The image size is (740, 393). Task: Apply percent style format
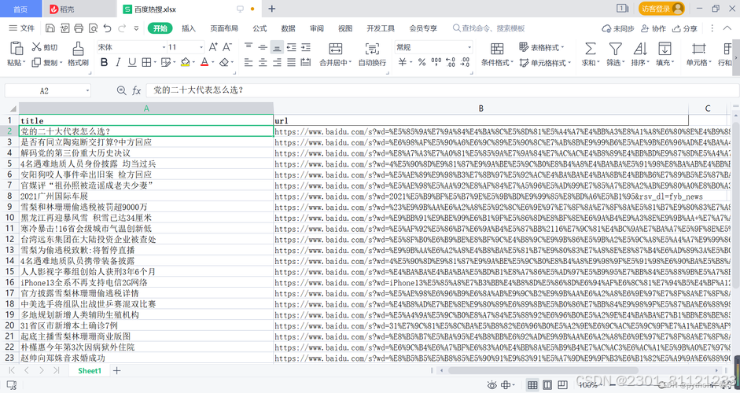[x=422, y=62]
